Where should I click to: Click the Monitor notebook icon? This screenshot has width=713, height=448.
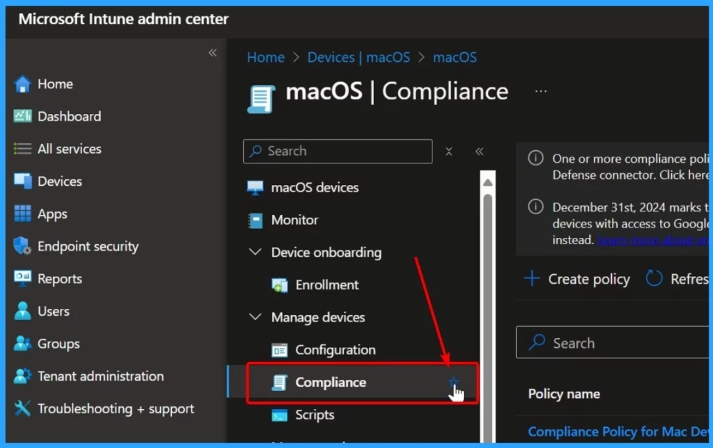tap(255, 221)
